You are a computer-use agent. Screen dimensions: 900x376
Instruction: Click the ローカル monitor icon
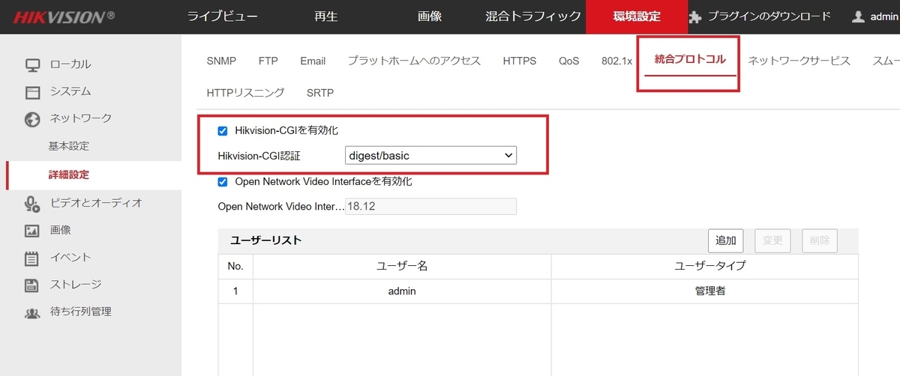32,65
